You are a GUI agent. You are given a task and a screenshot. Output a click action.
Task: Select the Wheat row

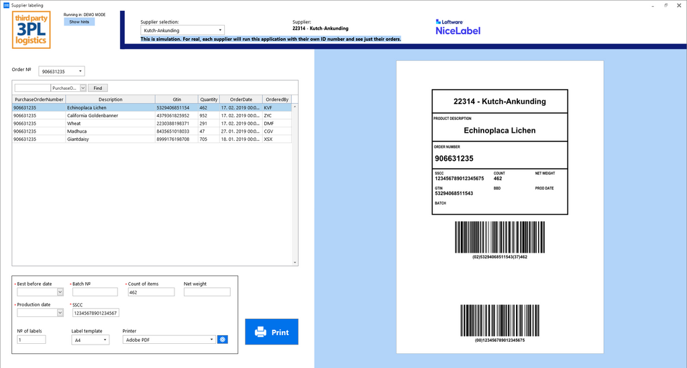click(x=152, y=123)
